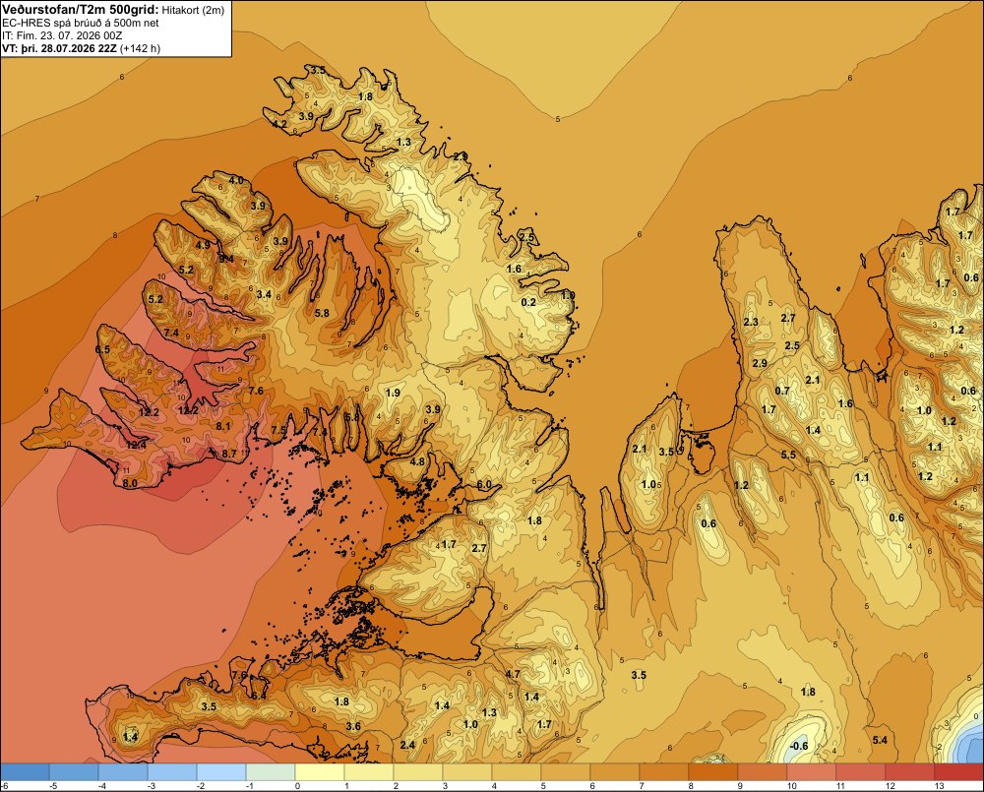The image size is (984, 792).
Task: Click the '6.4' temperature value on the map
Action: click(259, 696)
